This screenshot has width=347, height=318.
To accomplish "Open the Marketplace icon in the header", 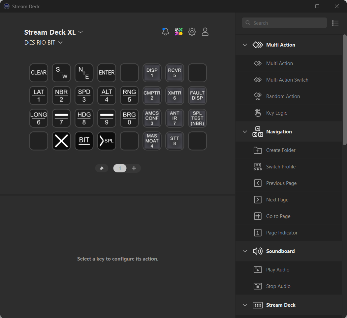I will pyautogui.click(x=178, y=32).
